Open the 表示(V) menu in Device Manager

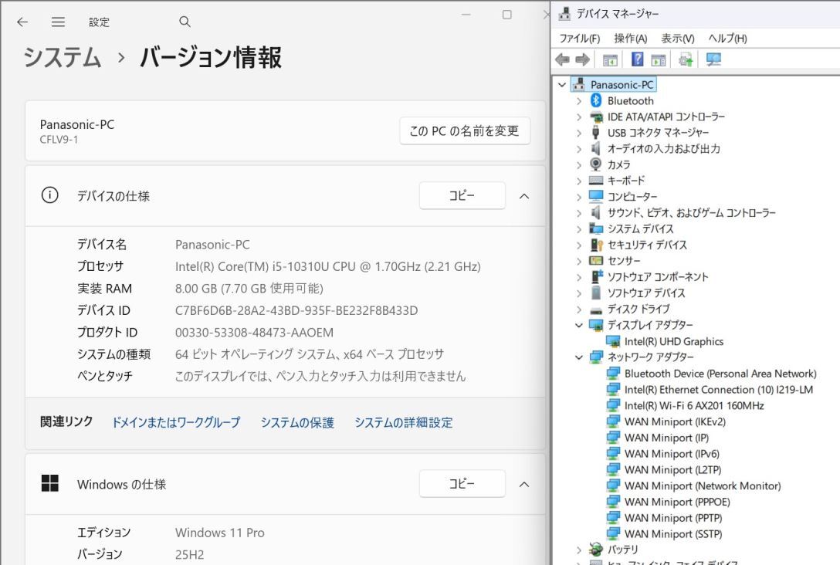click(676, 37)
